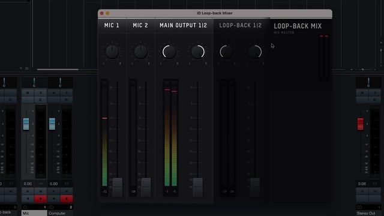Screen dimensions: 384x216
Task: Click the Loop-back 1|2 right pan knob
Action: pos(255,52)
